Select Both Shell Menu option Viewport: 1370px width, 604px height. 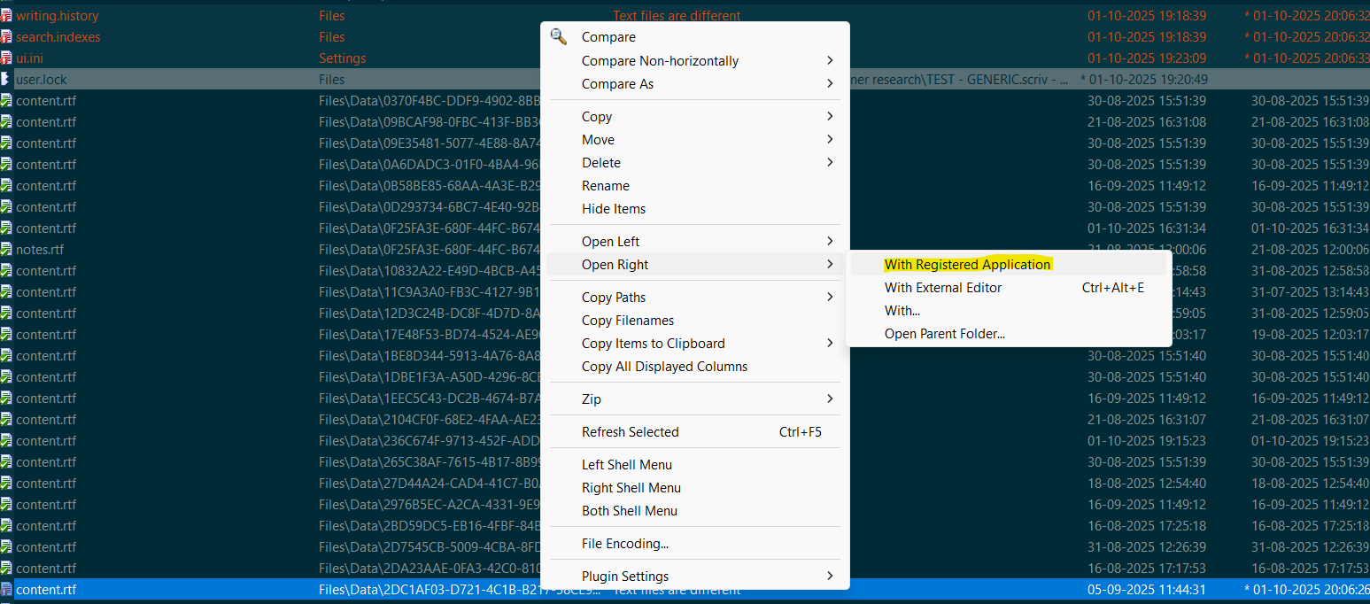pyautogui.click(x=629, y=510)
